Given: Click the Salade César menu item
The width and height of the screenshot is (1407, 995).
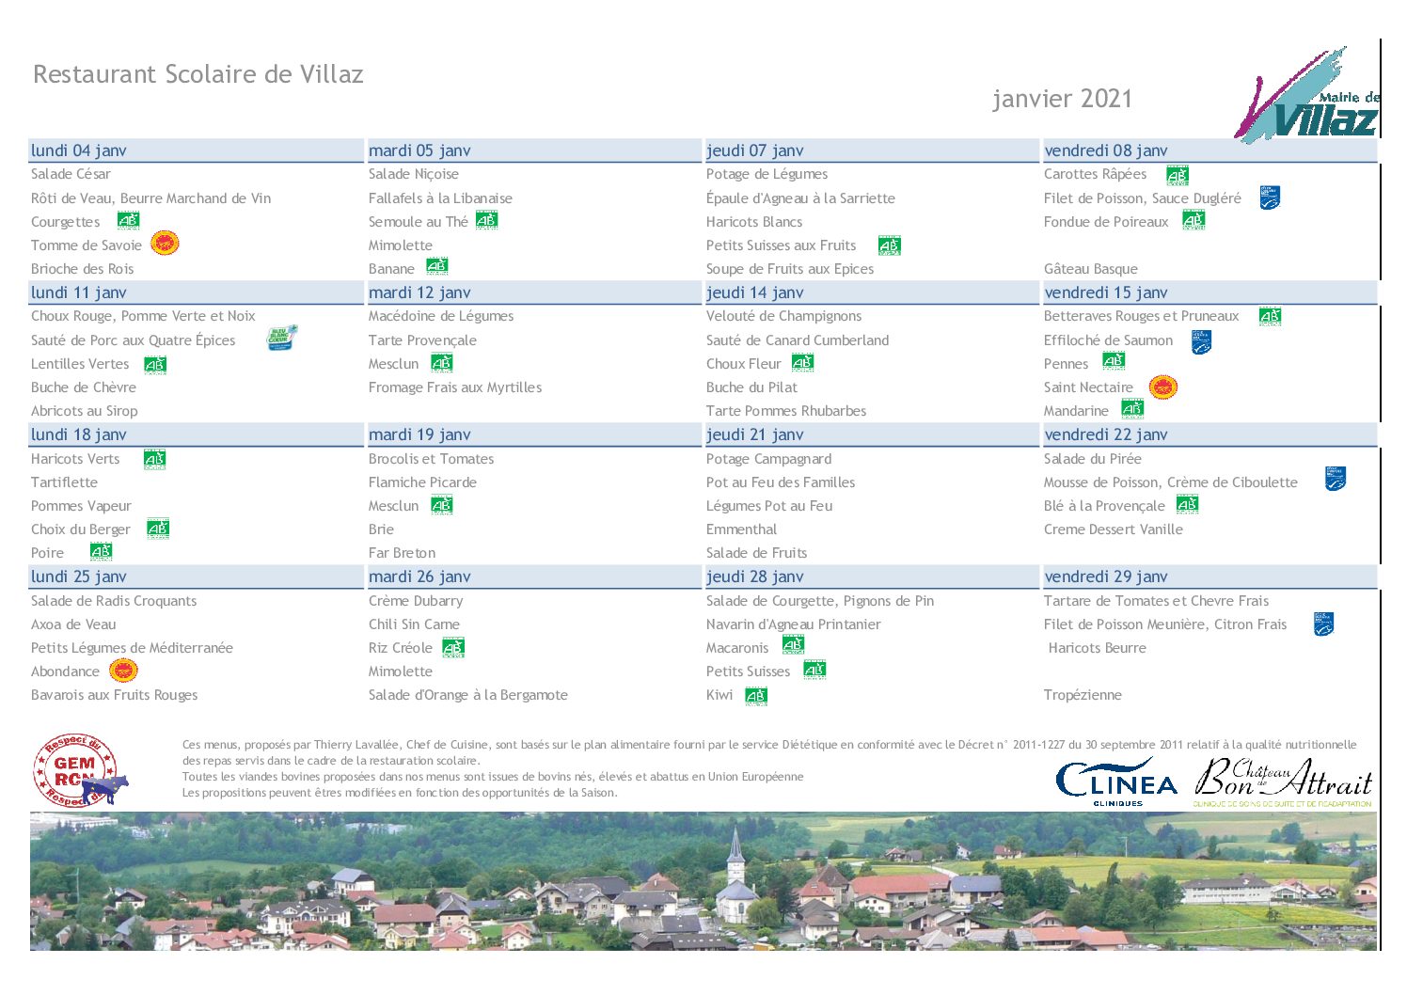Looking at the screenshot, I should 71,174.
